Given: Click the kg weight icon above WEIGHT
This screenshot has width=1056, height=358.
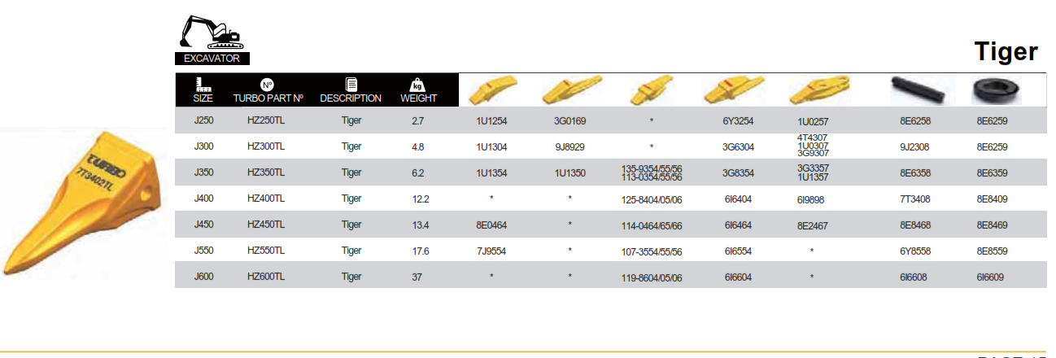Looking at the screenshot, I should [417, 85].
